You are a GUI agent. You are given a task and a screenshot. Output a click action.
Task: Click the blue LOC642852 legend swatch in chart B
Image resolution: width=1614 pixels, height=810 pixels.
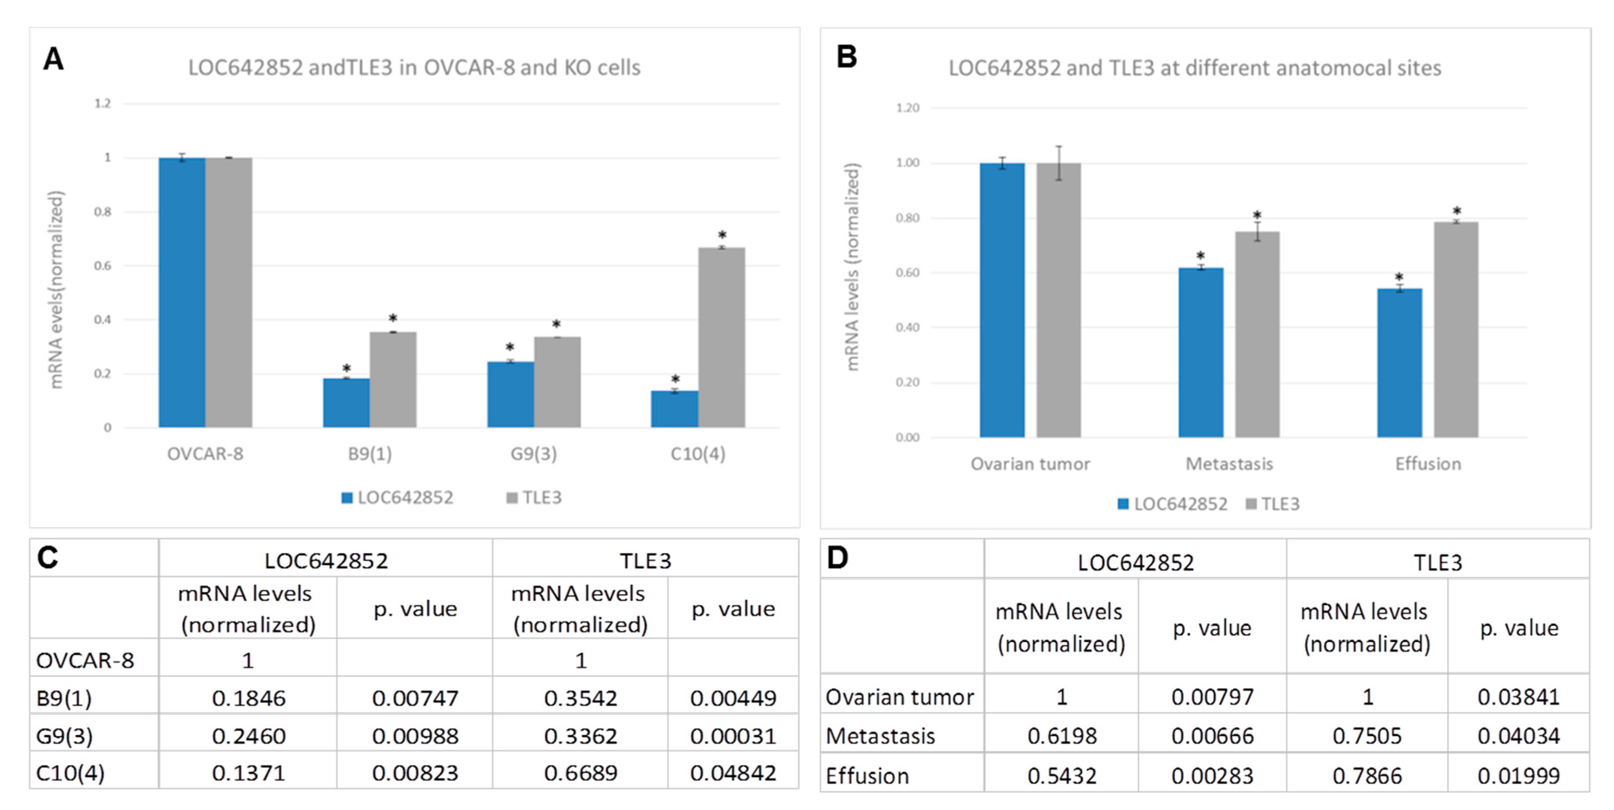(x=1123, y=504)
